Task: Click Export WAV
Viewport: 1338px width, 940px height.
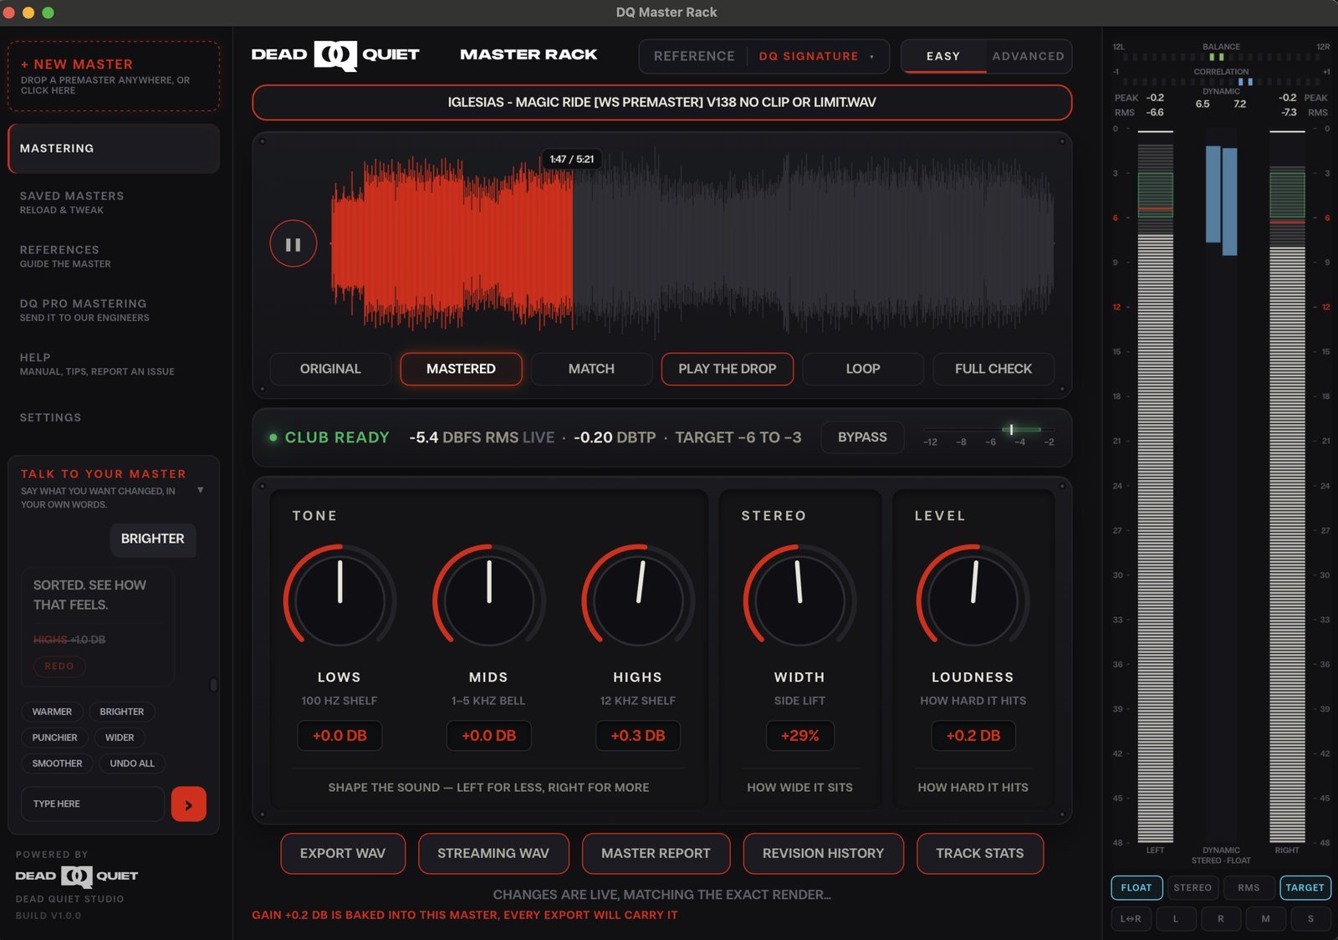Action: click(343, 854)
